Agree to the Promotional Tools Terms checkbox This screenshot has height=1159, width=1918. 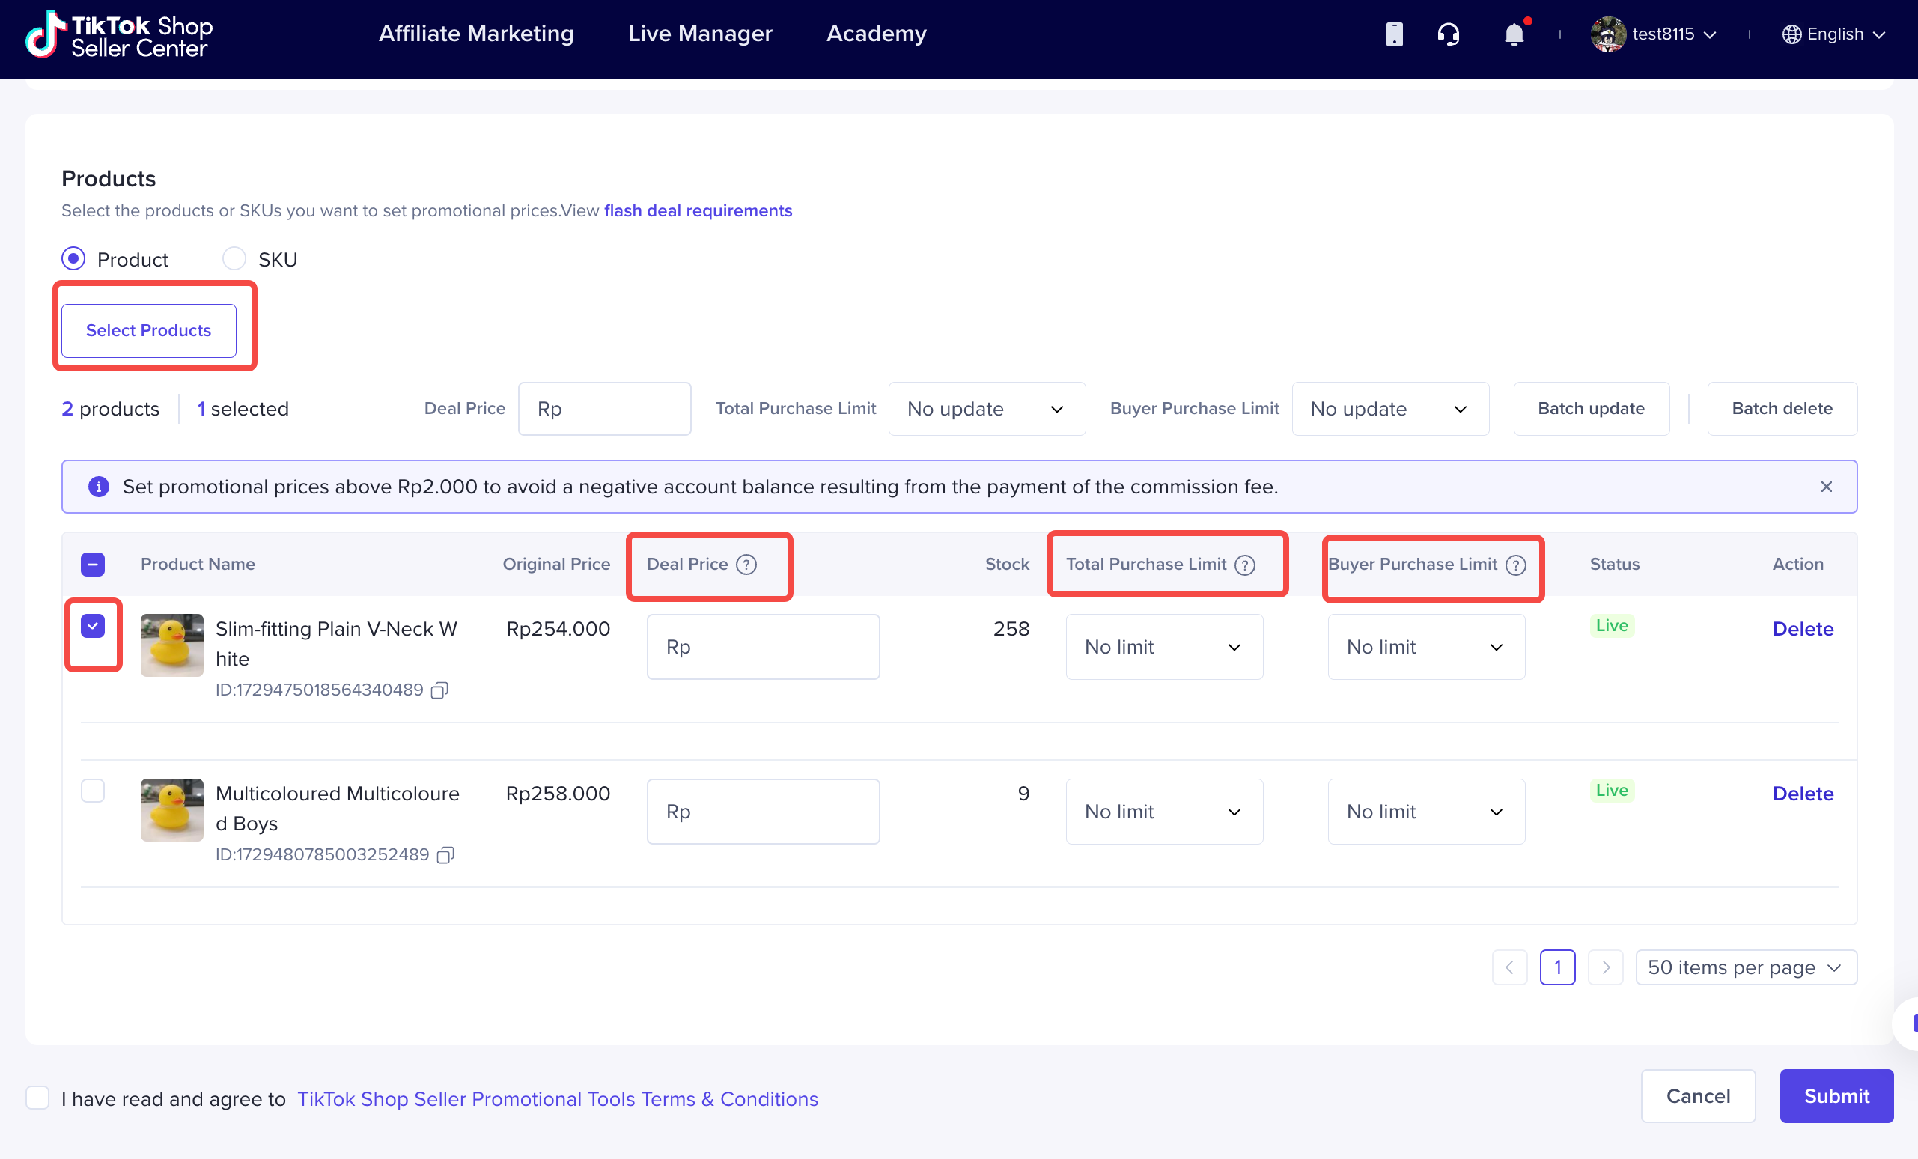point(37,1098)
